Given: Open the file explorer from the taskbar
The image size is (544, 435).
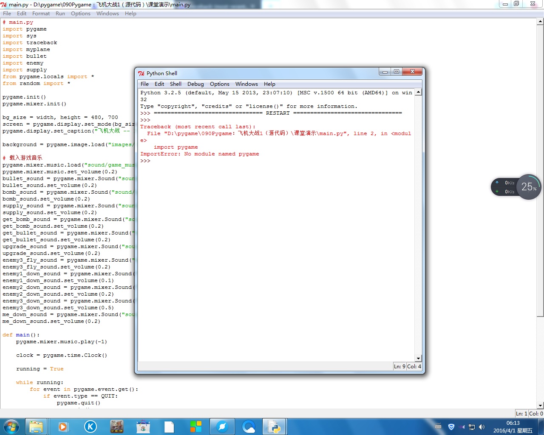Looking at the screenshot, I should (x=36, y=427).
